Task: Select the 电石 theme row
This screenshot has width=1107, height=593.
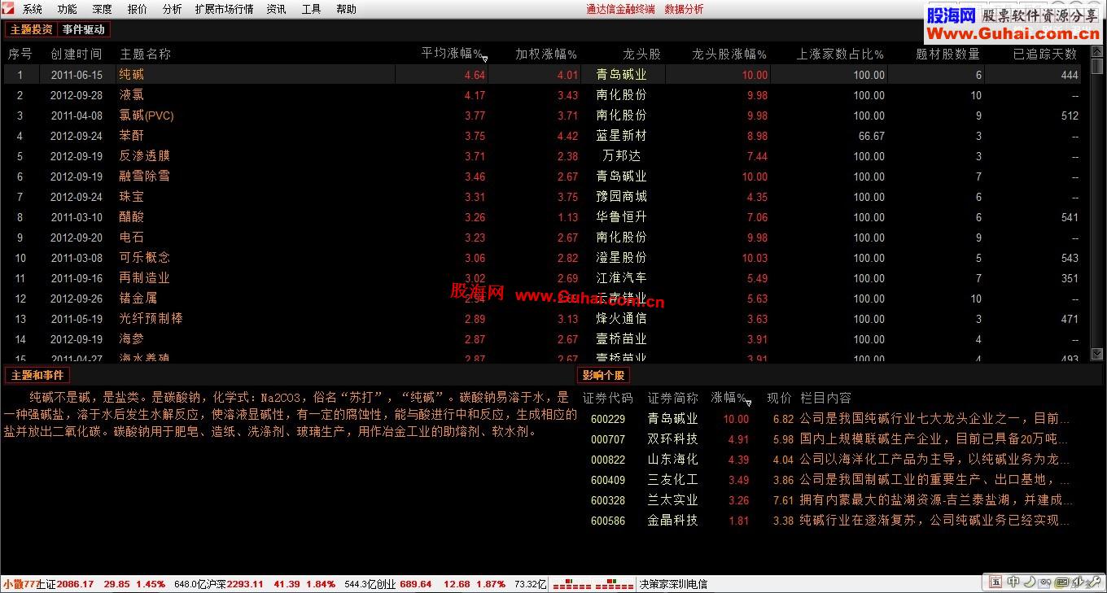Action: pyautogui.click(x=542, y=237)
